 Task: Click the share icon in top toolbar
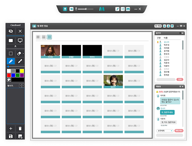pos(123,9)
